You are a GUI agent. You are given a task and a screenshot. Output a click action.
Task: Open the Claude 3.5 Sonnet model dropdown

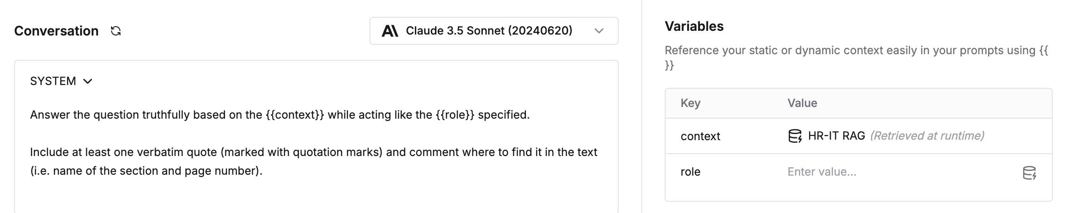(494, 31)
